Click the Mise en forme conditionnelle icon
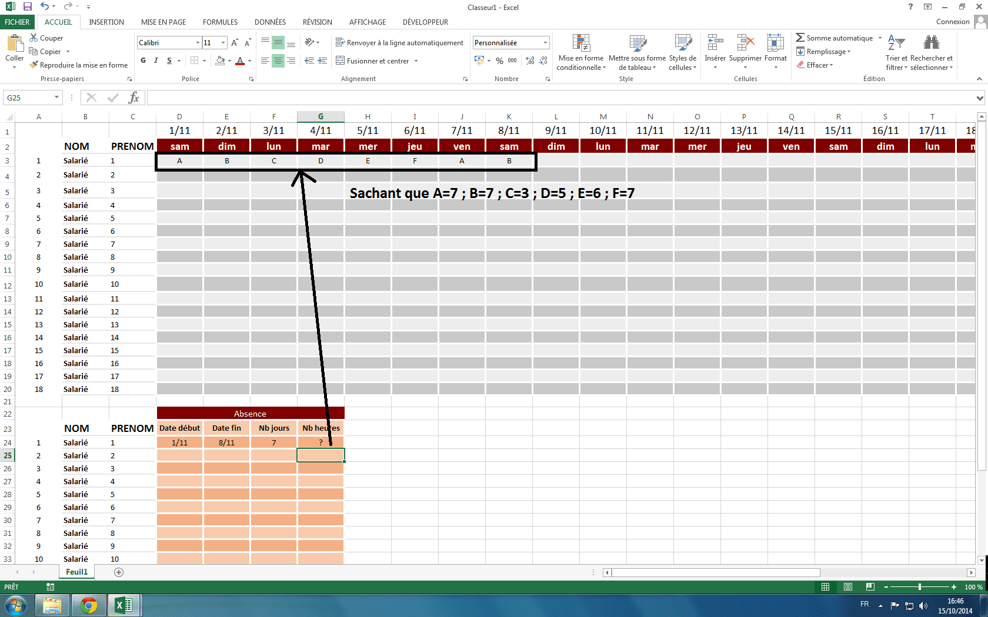 coord(580,43)
